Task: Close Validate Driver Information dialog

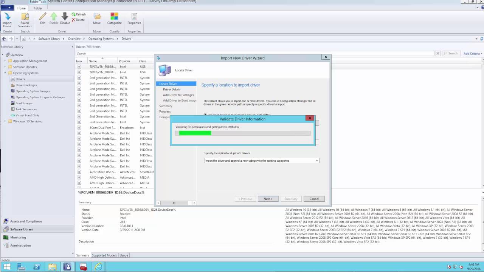Action: (310, 118)
